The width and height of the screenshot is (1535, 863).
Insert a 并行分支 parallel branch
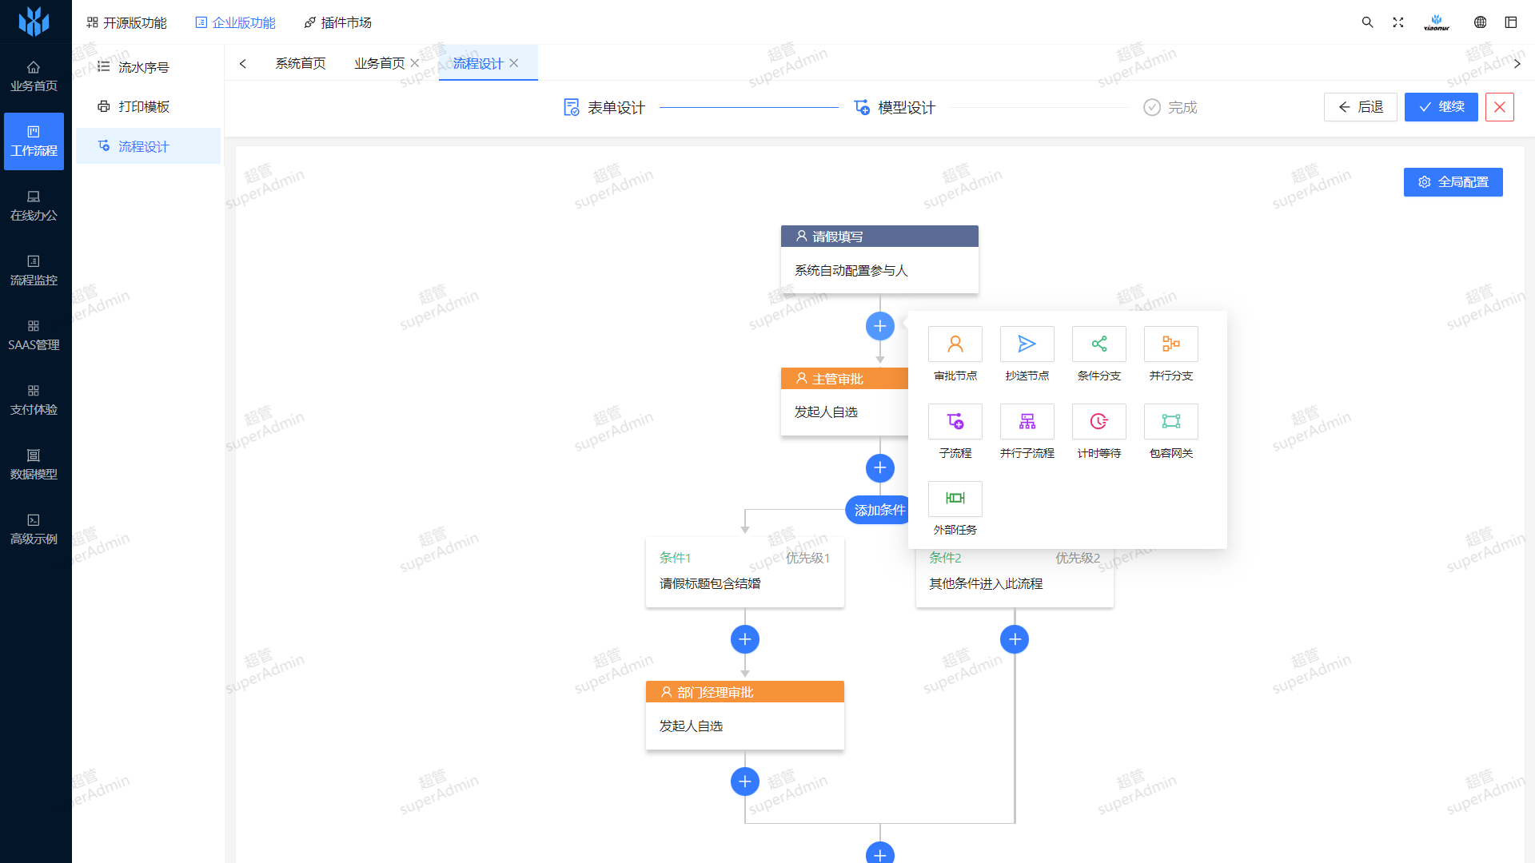1171,344
